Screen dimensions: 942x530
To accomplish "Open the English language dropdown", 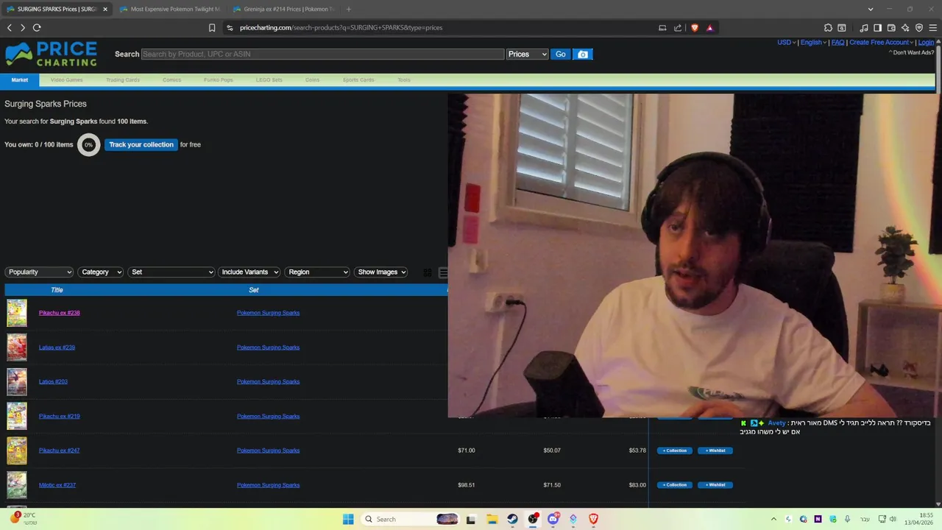I will point(814,43).
